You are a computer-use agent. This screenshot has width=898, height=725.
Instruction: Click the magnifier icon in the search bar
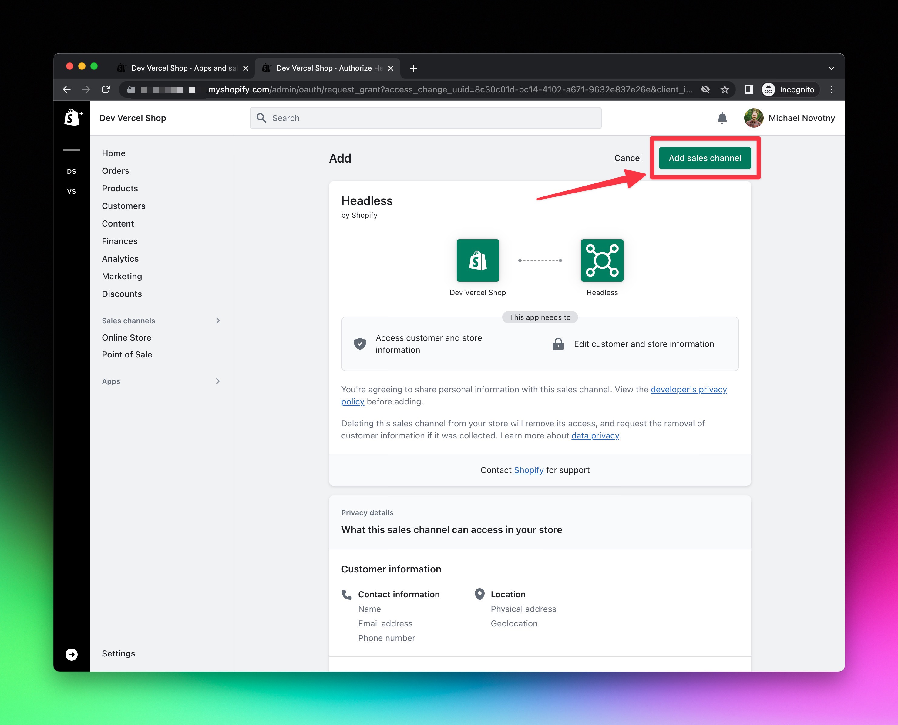(x=261, y=118)
